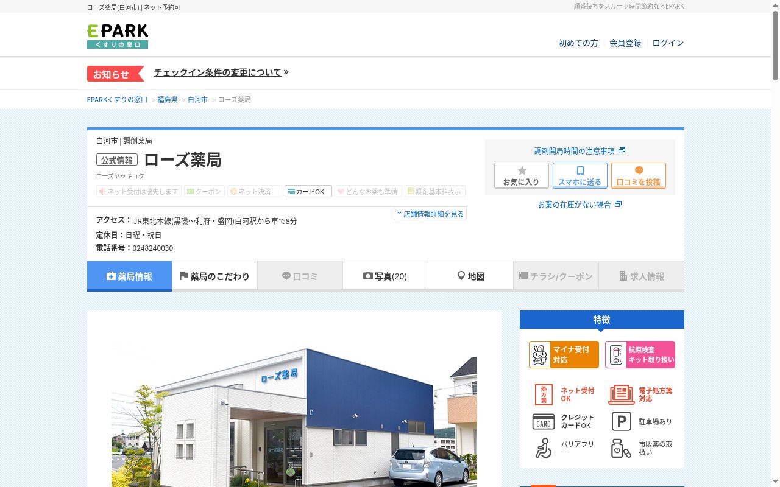This screenshot has height=487, width=780.
Task: Click the お気に入り button
Action: tap(522, 175)
